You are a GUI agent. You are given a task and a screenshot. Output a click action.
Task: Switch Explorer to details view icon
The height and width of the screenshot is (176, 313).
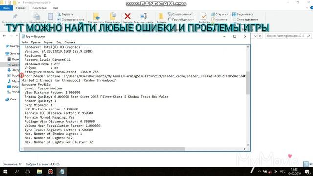306,164
